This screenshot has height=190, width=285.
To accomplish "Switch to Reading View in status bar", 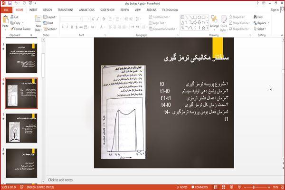I will coord(231,187).
